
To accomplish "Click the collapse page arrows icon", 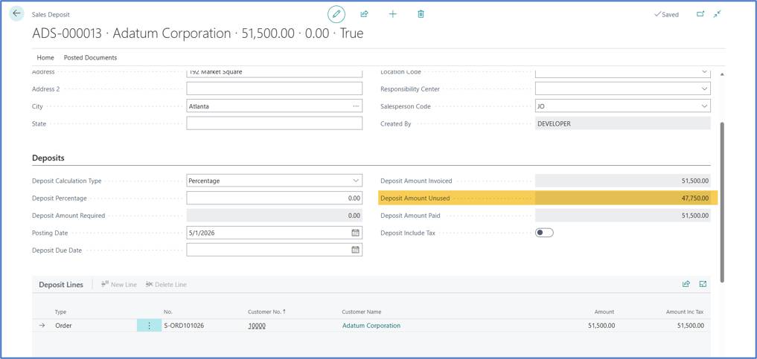I will (x=718, y=14).
